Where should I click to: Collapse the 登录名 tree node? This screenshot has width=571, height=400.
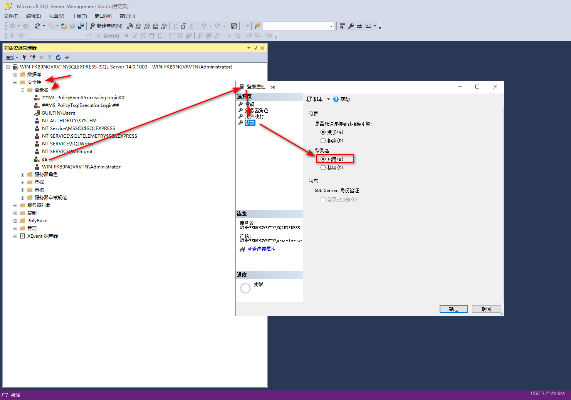[22, 90]
